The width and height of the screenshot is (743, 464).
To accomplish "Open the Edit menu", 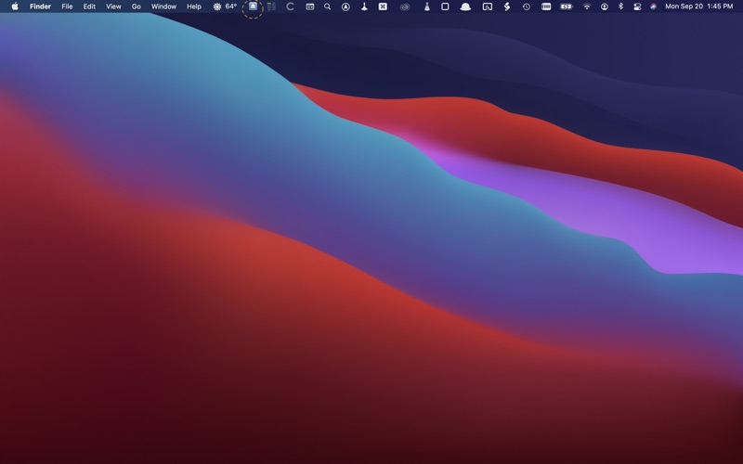I will pyautogui.click(x=89, y=6).
